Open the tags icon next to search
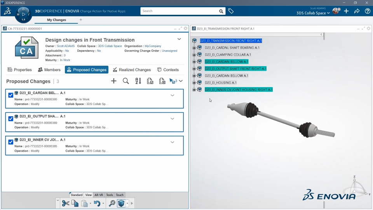The image size is (373, 210). pyautogui.click(x=231, y=11)
